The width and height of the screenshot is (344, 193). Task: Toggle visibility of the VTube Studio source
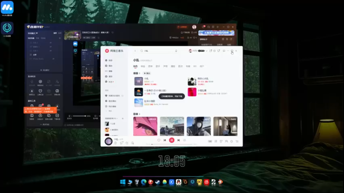pyautogui.click(x=53, y=59)
